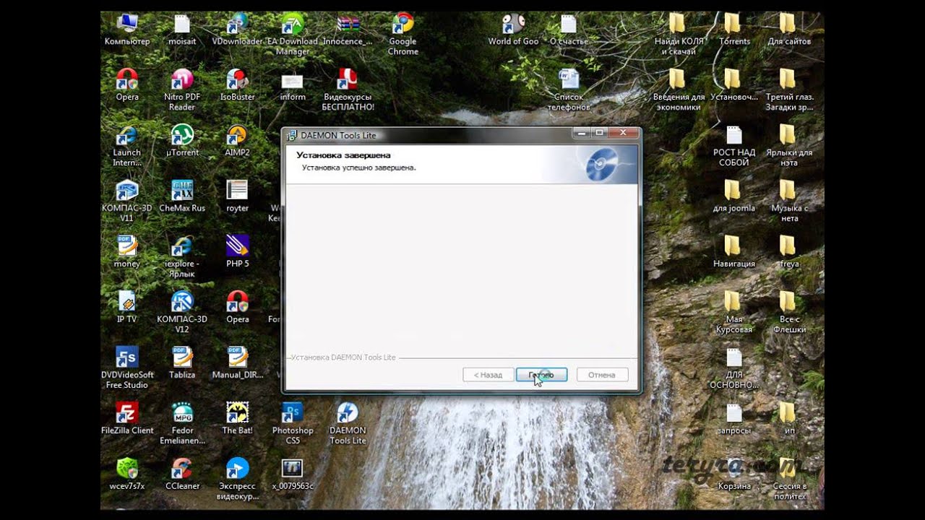Image resolution: width=925 pixels, height=520 pixels.
Task: Select the PHP 5 icon
Action: (237, 251)
